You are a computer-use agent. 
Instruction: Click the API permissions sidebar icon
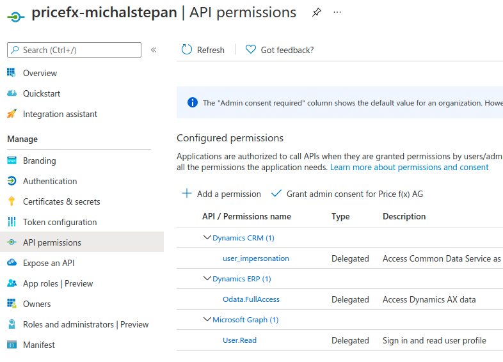[12, 242]
